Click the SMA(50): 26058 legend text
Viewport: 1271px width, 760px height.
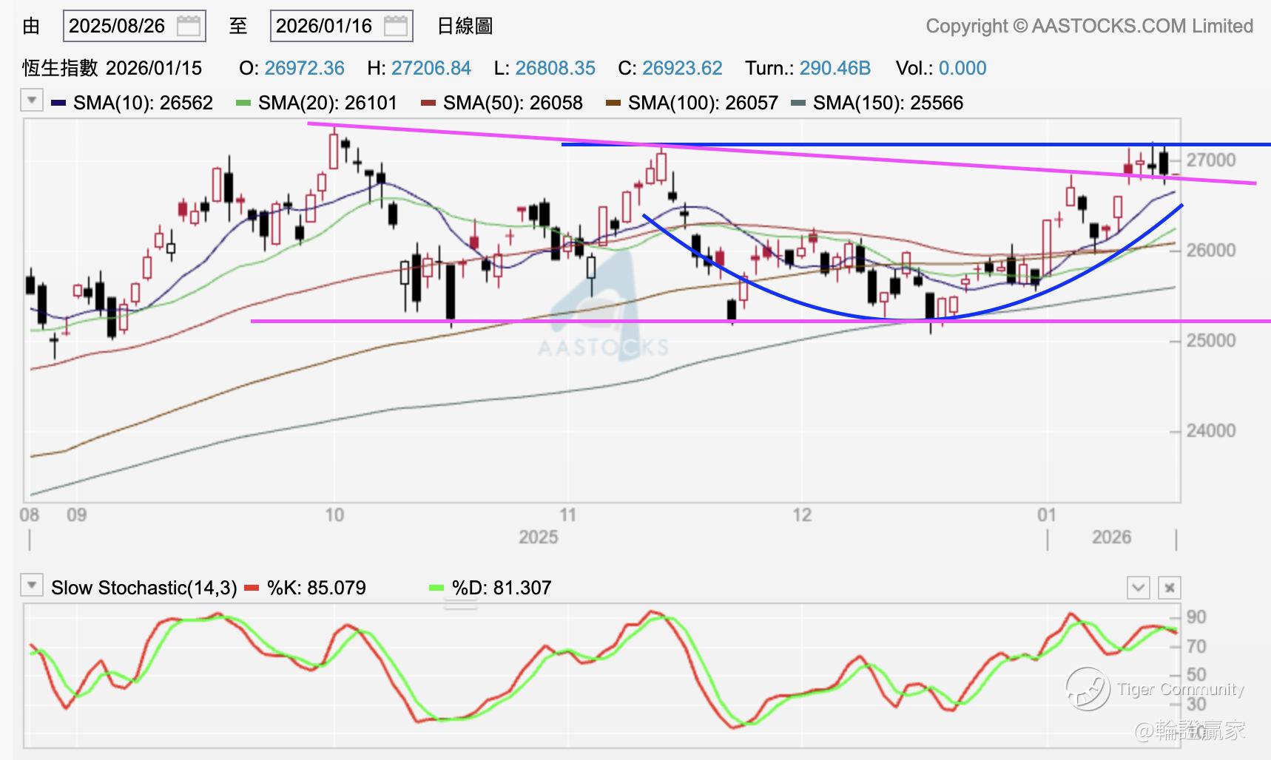pyautogui.click(x=513, y=103)
